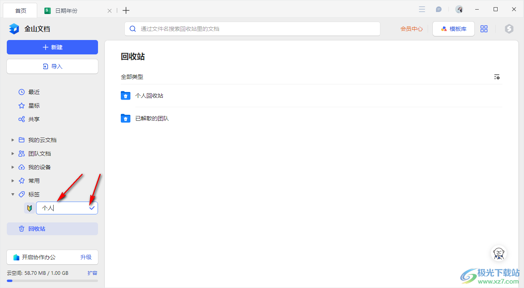Click 开启协作办公 button
524x288 pixels.
point(39,257)
